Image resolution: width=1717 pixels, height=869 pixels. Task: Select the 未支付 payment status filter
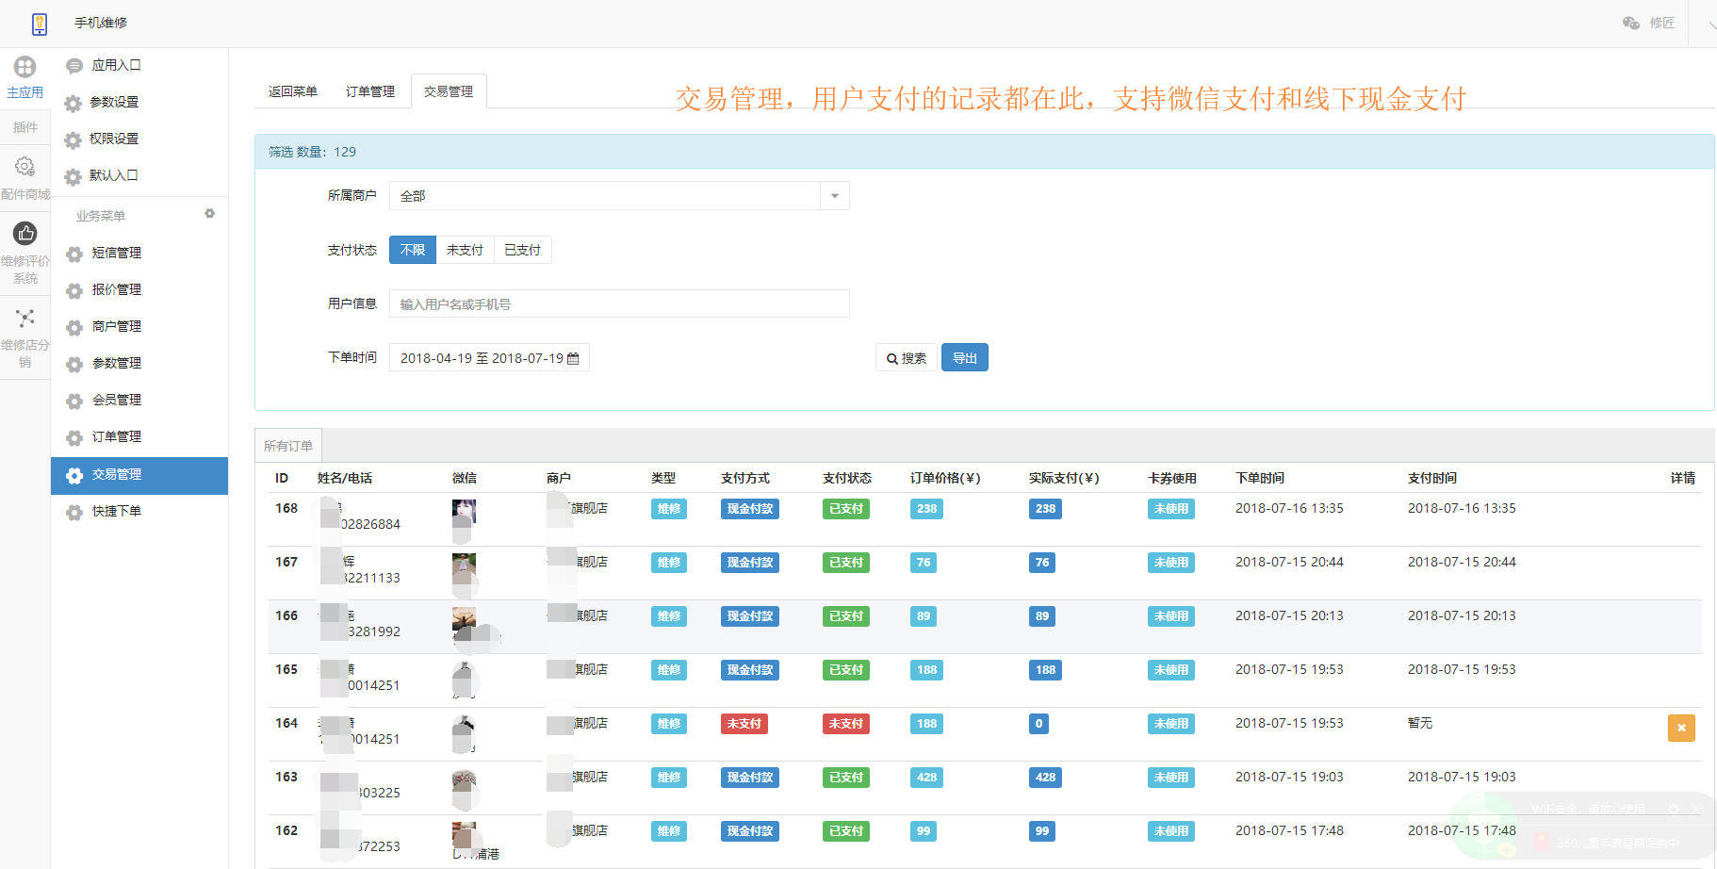(466, 249)
